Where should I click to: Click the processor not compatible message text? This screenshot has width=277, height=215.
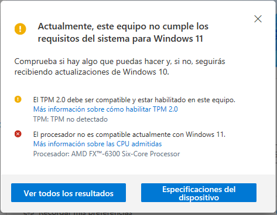pos(129,135)
